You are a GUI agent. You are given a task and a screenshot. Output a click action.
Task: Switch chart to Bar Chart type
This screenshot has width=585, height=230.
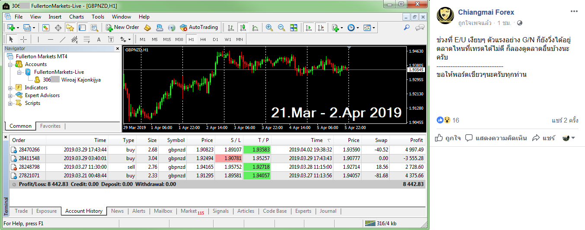click(x=230, y=28)
